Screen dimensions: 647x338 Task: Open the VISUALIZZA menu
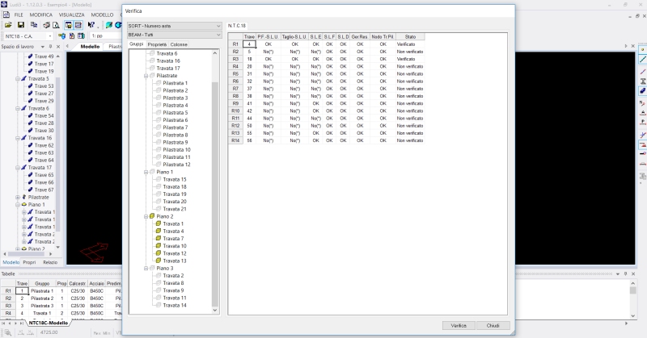coord(71,15)
